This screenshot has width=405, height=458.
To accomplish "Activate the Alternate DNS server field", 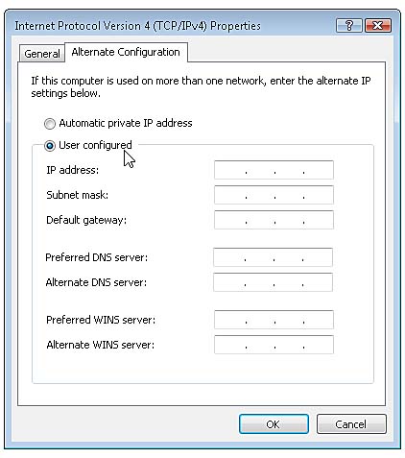I will click(273, 282).
